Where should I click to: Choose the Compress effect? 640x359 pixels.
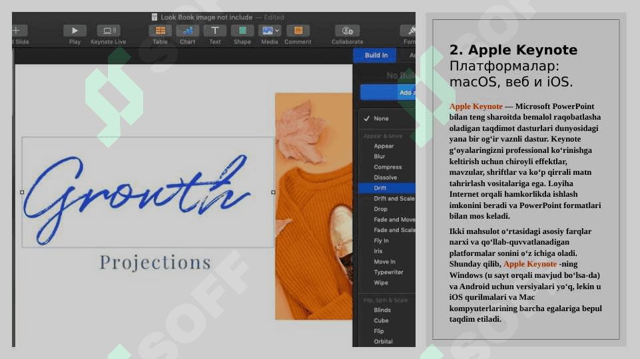click(x=387, y=167)
